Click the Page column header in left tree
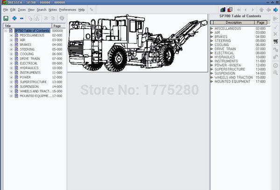 [59, 26]
